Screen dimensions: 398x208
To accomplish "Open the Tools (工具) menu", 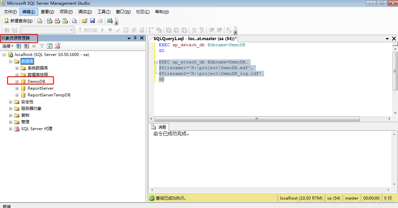I will coord(104,12).
